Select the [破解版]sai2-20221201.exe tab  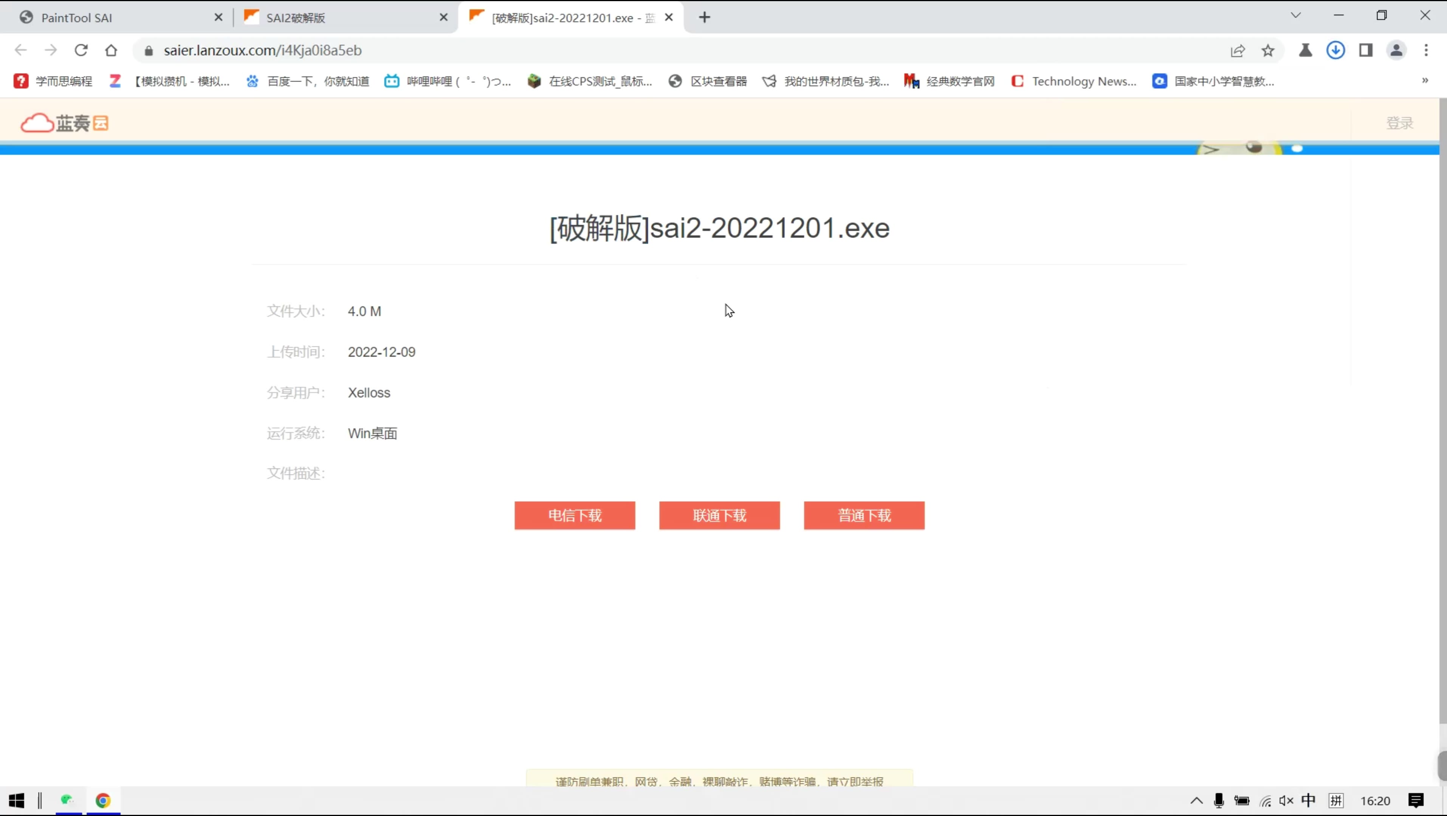(x=571, y=18)
